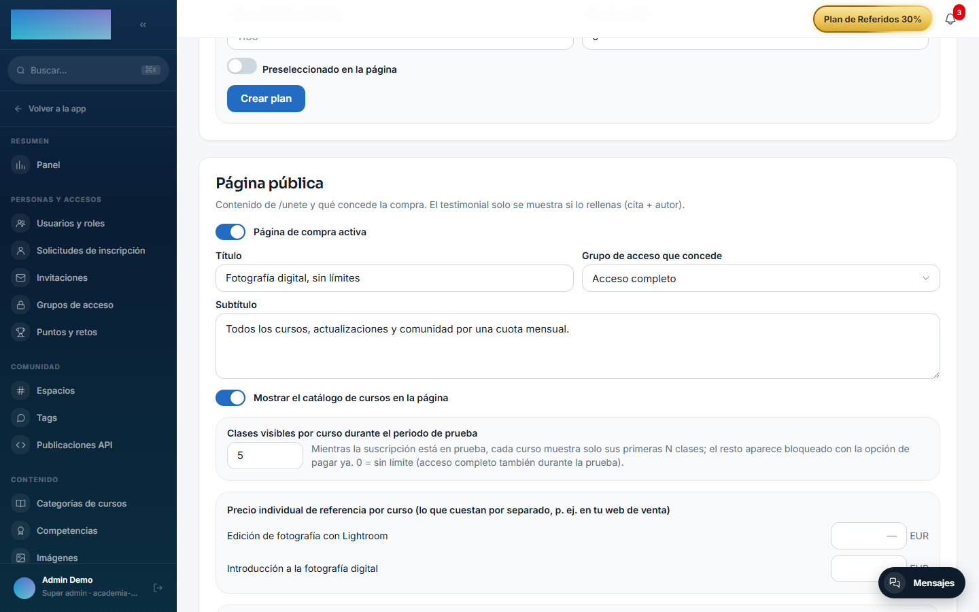Open Solicitudes de inscripción

point(88,251)
